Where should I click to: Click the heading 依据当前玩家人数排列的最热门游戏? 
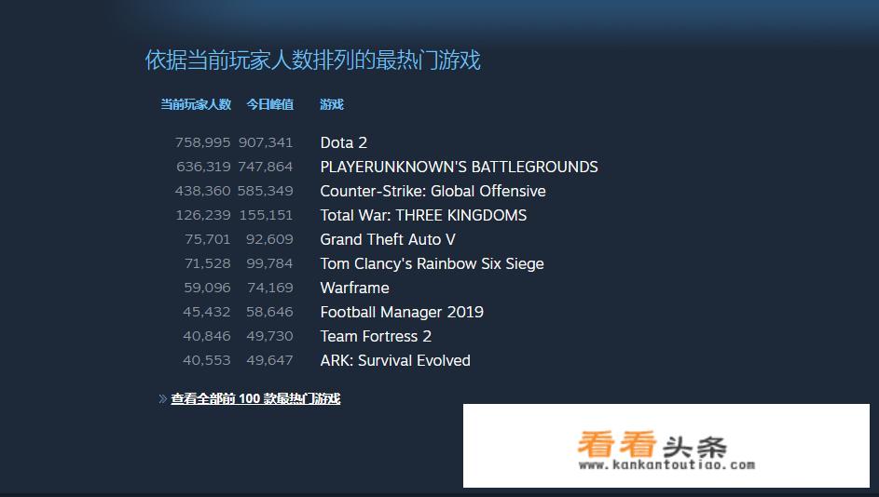(313, 60)
